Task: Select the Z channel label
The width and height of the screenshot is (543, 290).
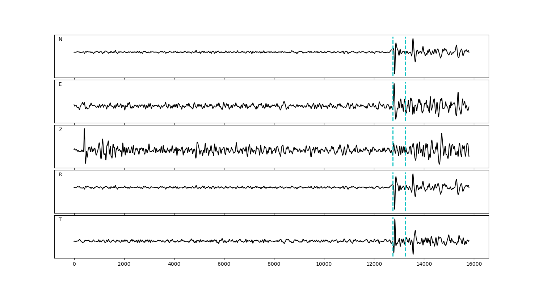Action: tap(60, 130)
